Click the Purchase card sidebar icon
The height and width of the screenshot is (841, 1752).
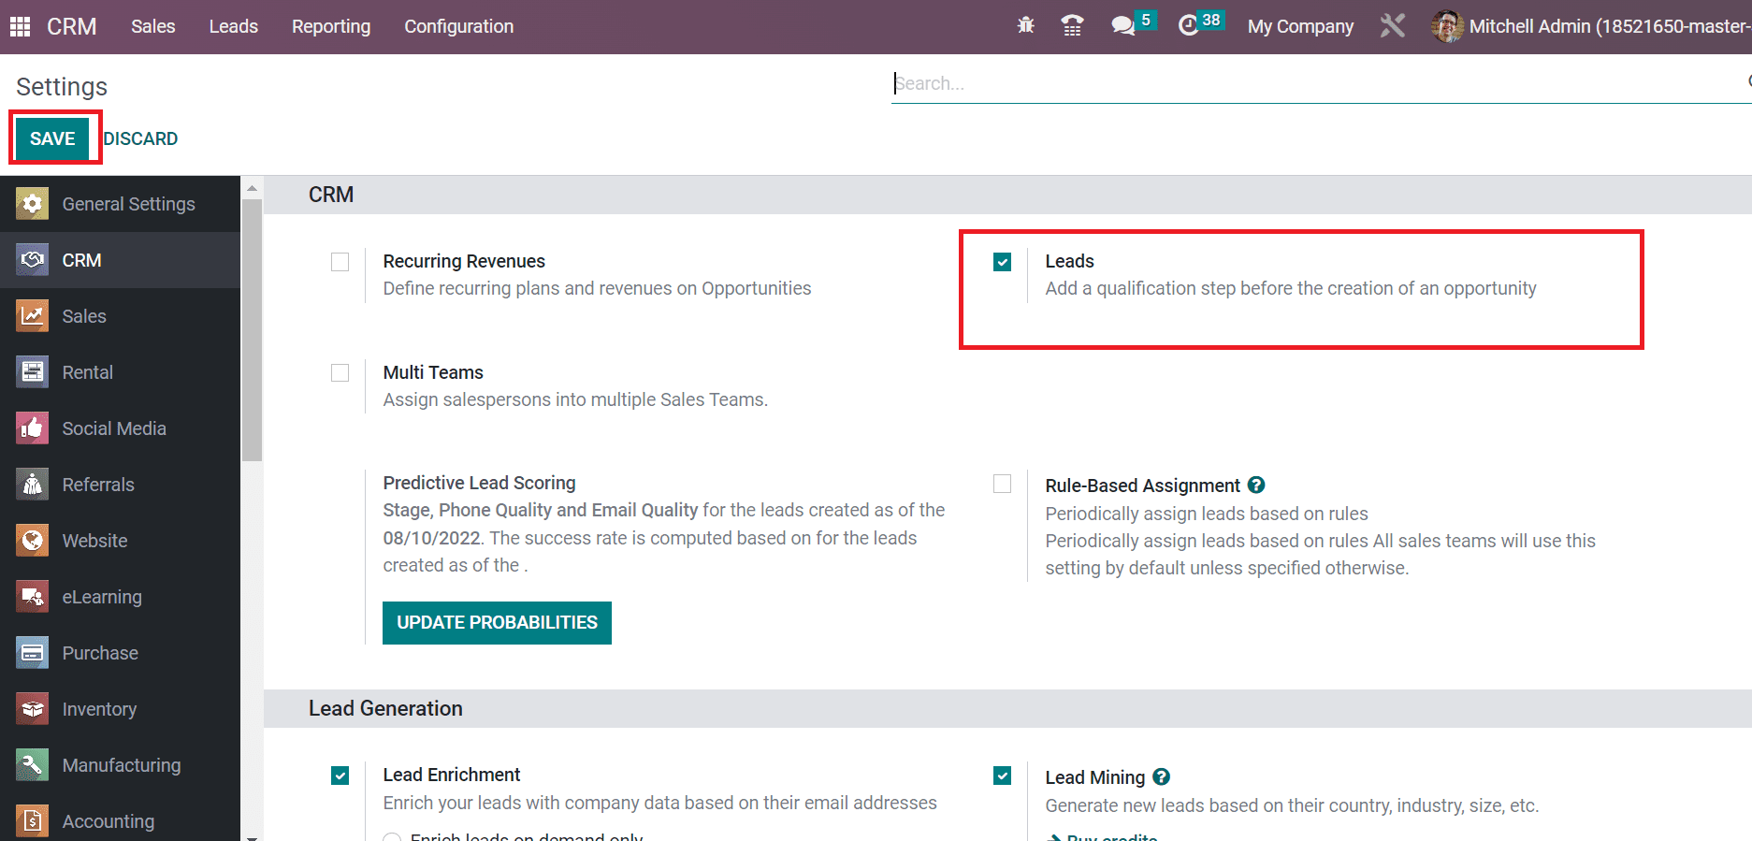point(33,653)
